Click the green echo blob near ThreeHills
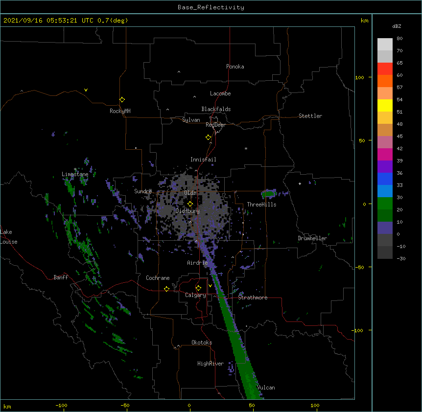422x412 pixels. (x=269, y=193)
